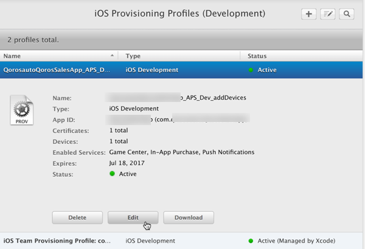Click the add new profile plus icon
Image resolution: width=365 pixels, height=249 pixels.
[x=308, y=14]
